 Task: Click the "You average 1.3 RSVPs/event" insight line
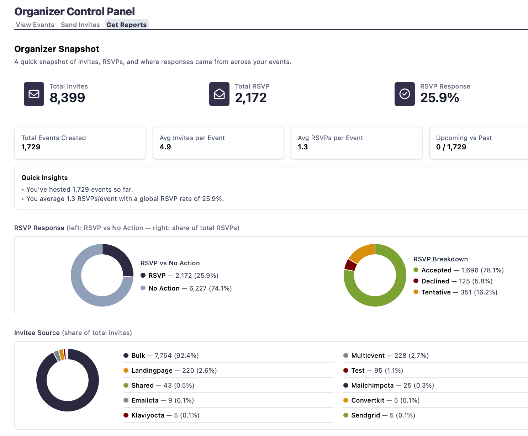[x=125, y=198]
